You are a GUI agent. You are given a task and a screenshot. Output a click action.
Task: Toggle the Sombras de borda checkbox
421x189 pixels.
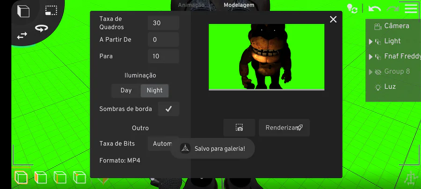[x=168, y=109]
